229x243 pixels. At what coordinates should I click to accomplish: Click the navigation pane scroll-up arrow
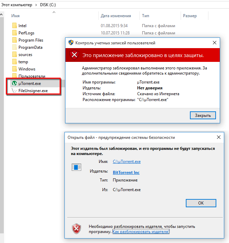(x=1, y=15)
